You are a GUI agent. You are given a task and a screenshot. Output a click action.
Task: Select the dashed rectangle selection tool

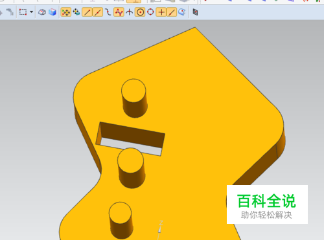click(23, 12)
